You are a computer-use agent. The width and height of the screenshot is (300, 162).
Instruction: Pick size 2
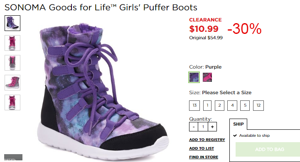[x=220, y=105]
